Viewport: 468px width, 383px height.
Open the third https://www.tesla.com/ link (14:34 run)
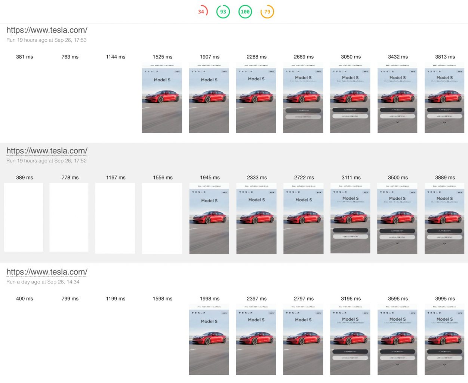[x=47, y=272]
